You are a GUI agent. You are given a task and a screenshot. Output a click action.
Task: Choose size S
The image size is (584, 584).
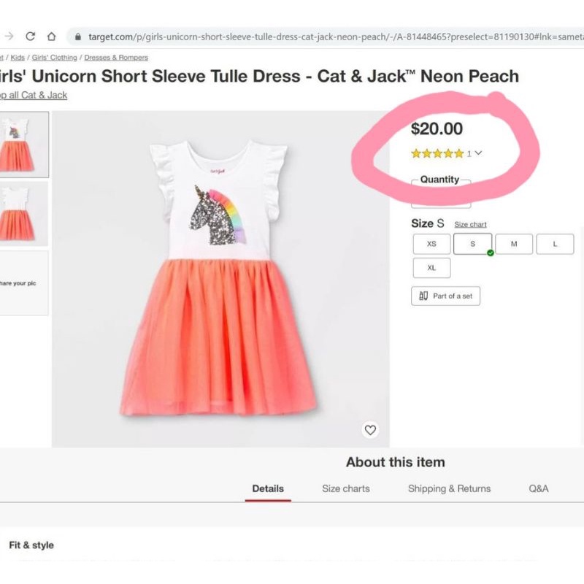tap(472, 244)
